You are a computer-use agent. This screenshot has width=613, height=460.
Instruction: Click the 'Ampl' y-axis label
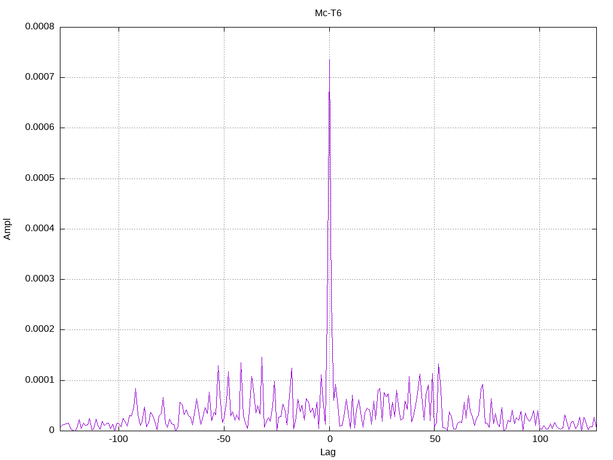pos(7,229)
